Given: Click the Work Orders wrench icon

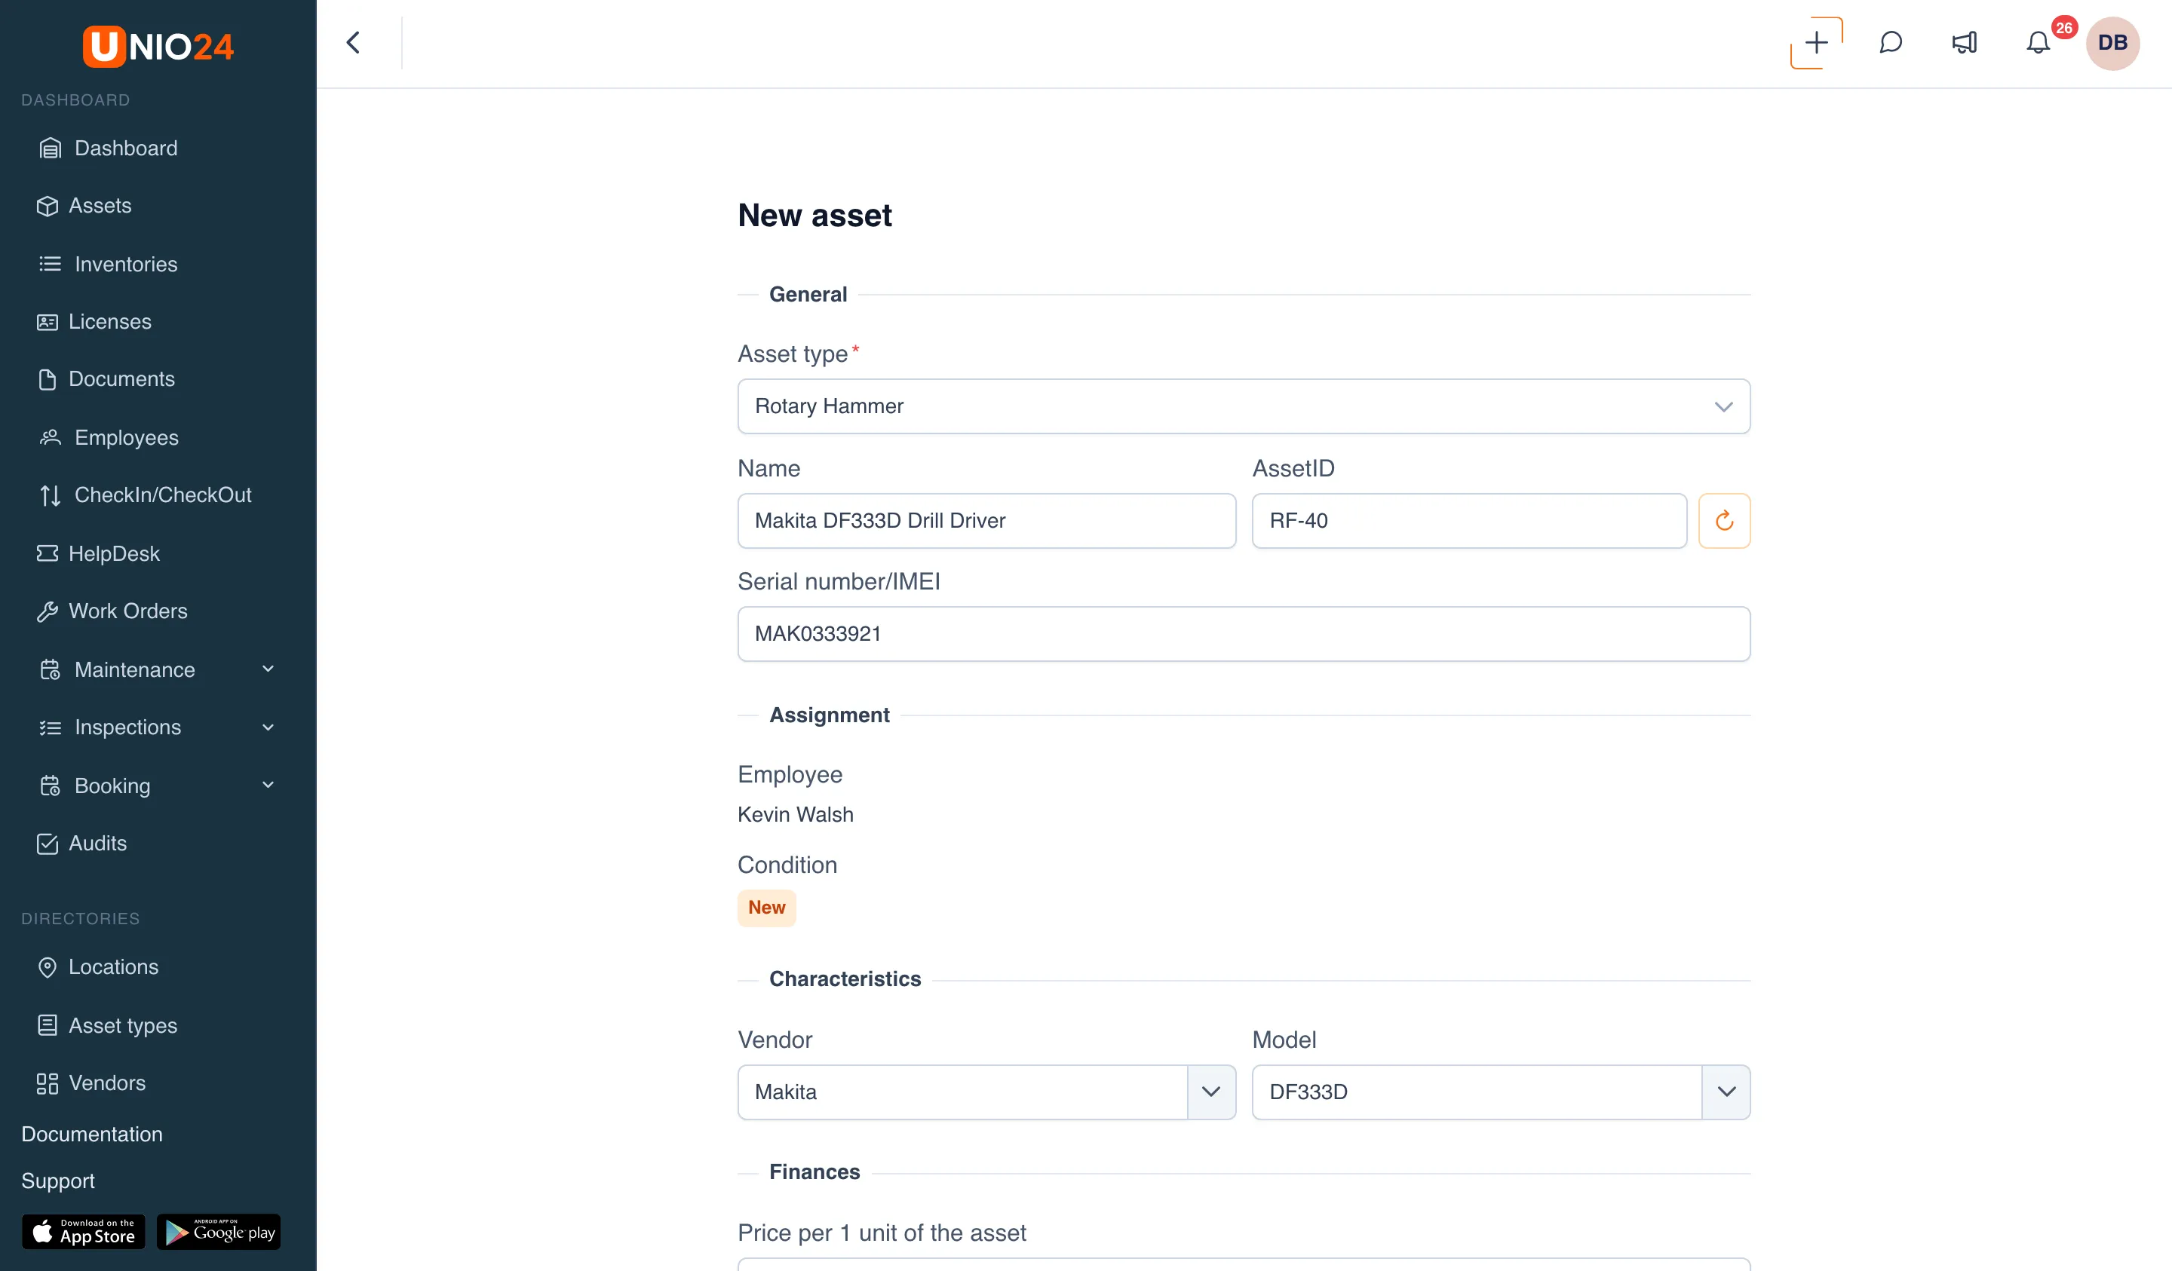Looking at the screenshot, I should [48, 611].
